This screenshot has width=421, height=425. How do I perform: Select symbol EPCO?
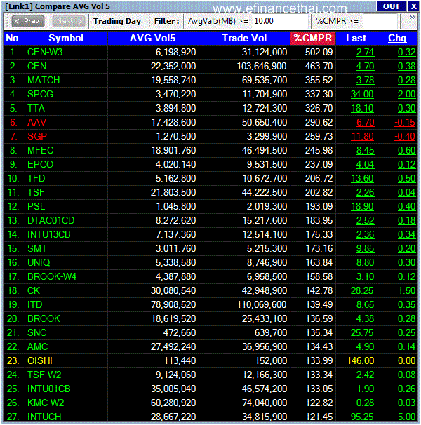tap(41, 165)
